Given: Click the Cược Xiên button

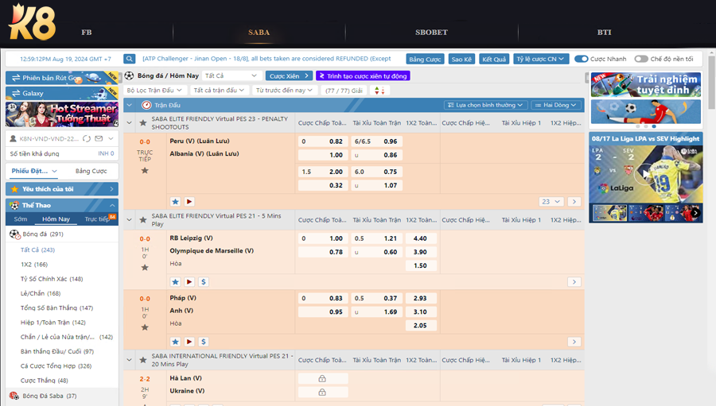Looking at the screenshot, I should [289, 75].
